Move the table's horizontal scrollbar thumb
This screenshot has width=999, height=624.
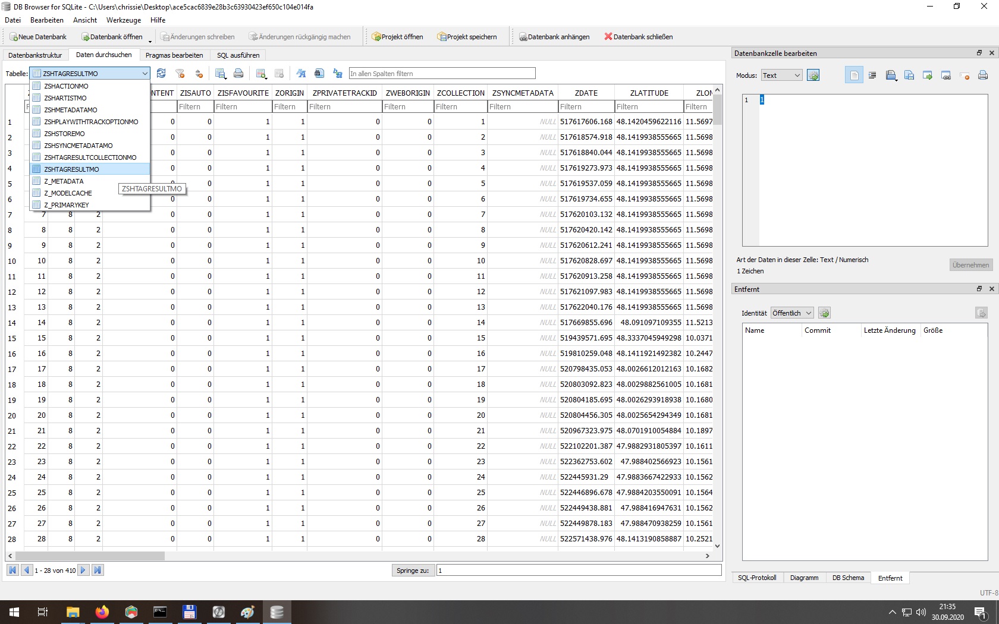90,556
